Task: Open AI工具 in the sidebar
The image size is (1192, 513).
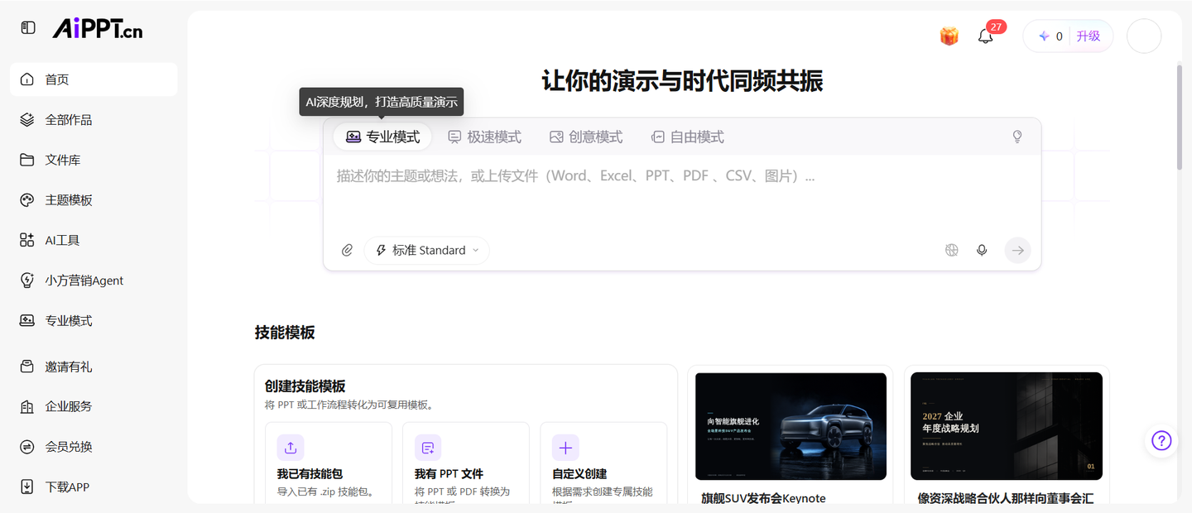Action: point(94,240)
